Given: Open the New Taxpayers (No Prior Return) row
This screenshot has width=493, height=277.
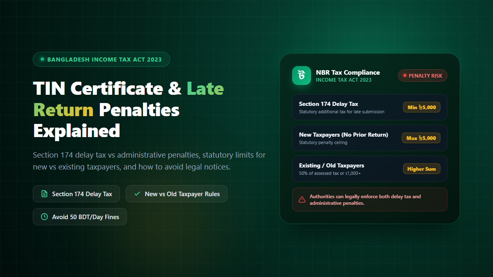Looking at the screenshot, I should coord(370,138).
